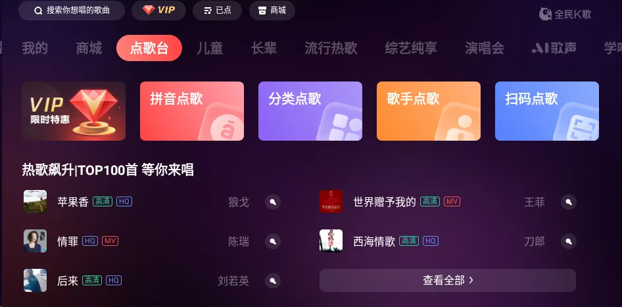Viewport: 622px width, 307px height.
Task: Open the VIP diamond button in top bar
Action: point(158,11)
